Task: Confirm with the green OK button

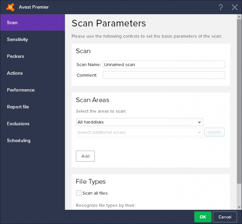Action: point(203,217)
